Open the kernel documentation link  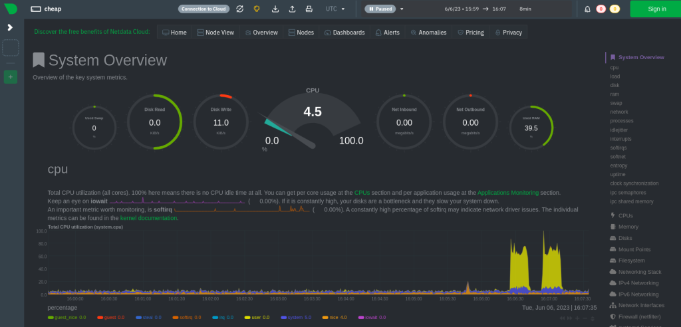[x=148, y=218]
